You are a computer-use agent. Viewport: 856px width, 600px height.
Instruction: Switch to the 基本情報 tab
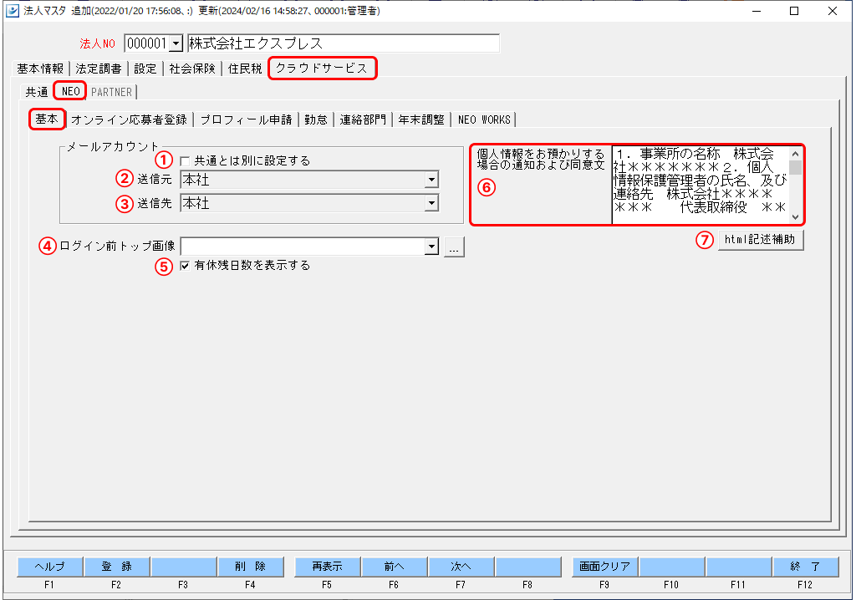coord(40,69)
